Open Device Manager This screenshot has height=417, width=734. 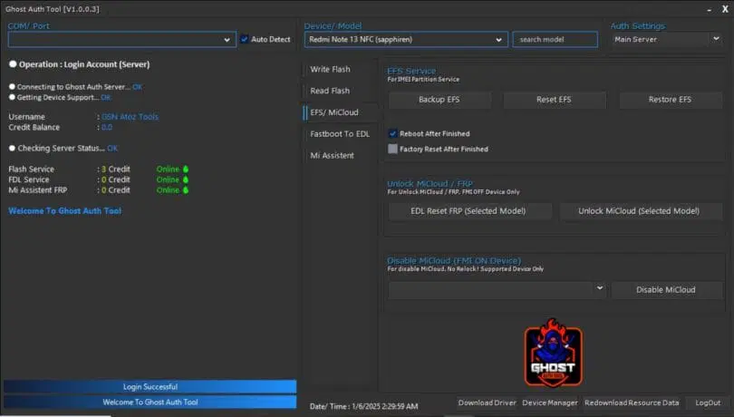pos(550,402)
